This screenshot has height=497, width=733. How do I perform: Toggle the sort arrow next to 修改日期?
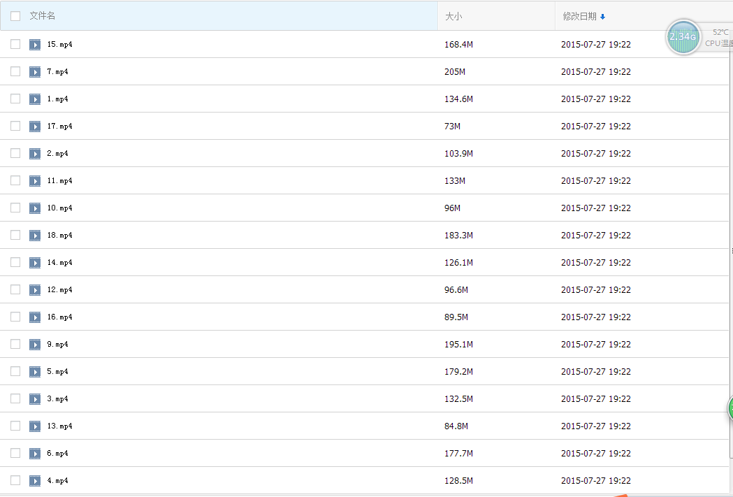603,17
